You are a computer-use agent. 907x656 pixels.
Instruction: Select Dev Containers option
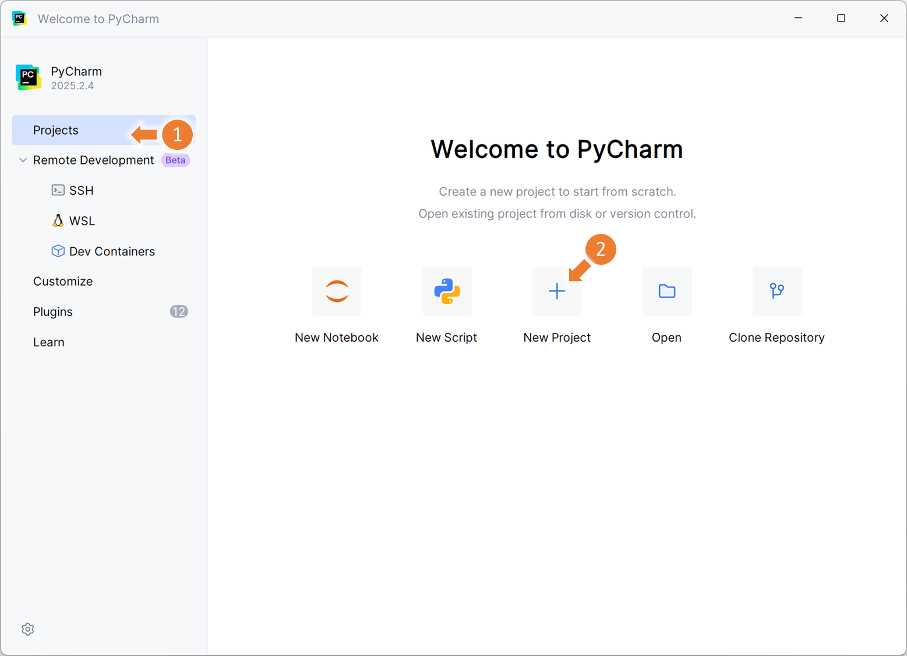tap(112, 251)
